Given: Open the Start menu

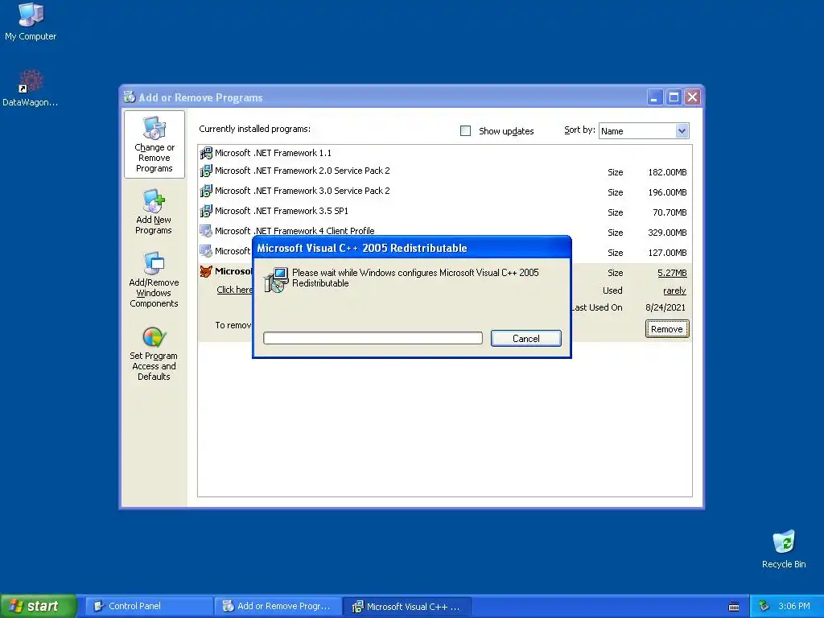Looking at the screenshot, I should [x=38, y=606].
